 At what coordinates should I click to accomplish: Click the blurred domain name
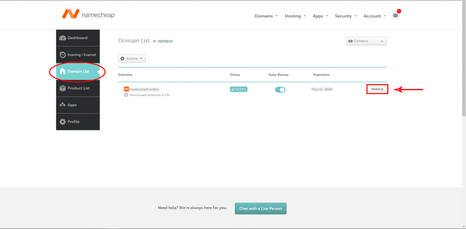(x=144, y=89)
